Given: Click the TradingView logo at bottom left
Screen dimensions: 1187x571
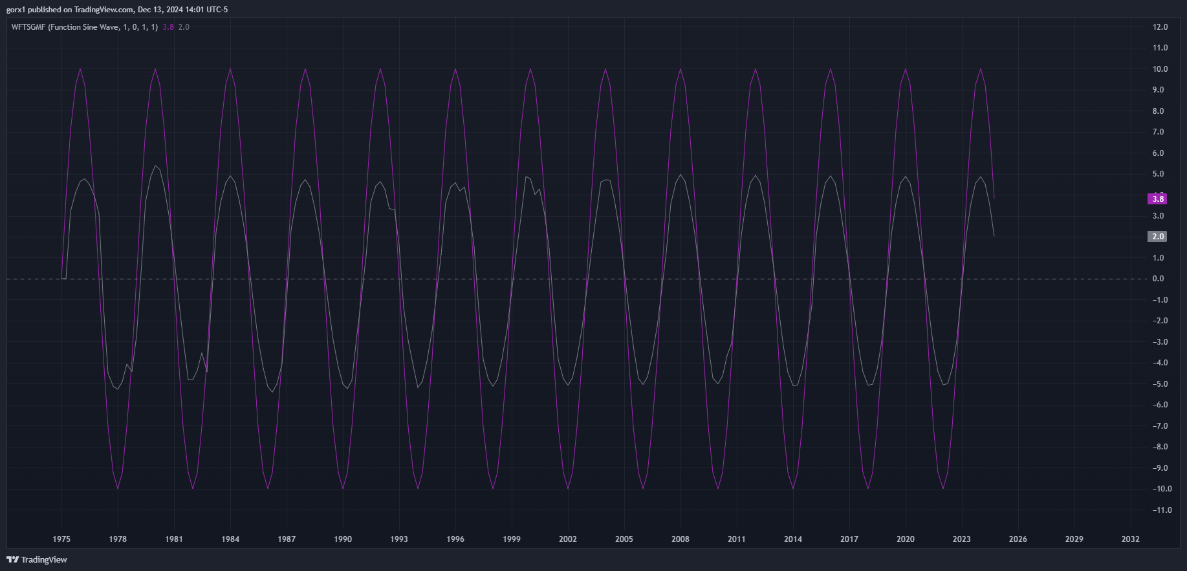Looking at the screenshot, I should point(37,559).
